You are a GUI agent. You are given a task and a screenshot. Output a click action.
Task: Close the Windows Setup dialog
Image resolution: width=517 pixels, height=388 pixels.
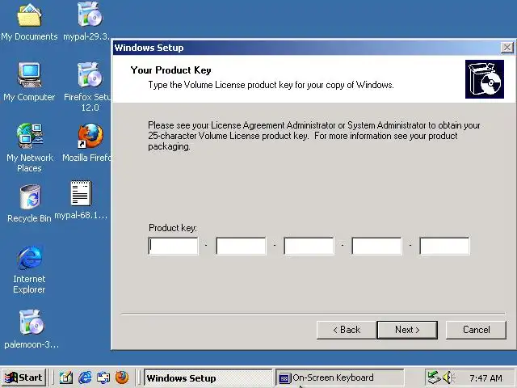tap(506, 48)
